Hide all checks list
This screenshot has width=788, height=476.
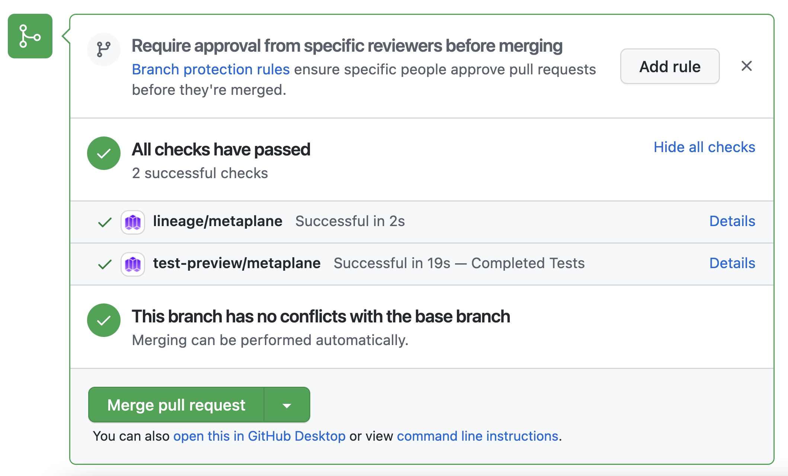pos(704,147)
